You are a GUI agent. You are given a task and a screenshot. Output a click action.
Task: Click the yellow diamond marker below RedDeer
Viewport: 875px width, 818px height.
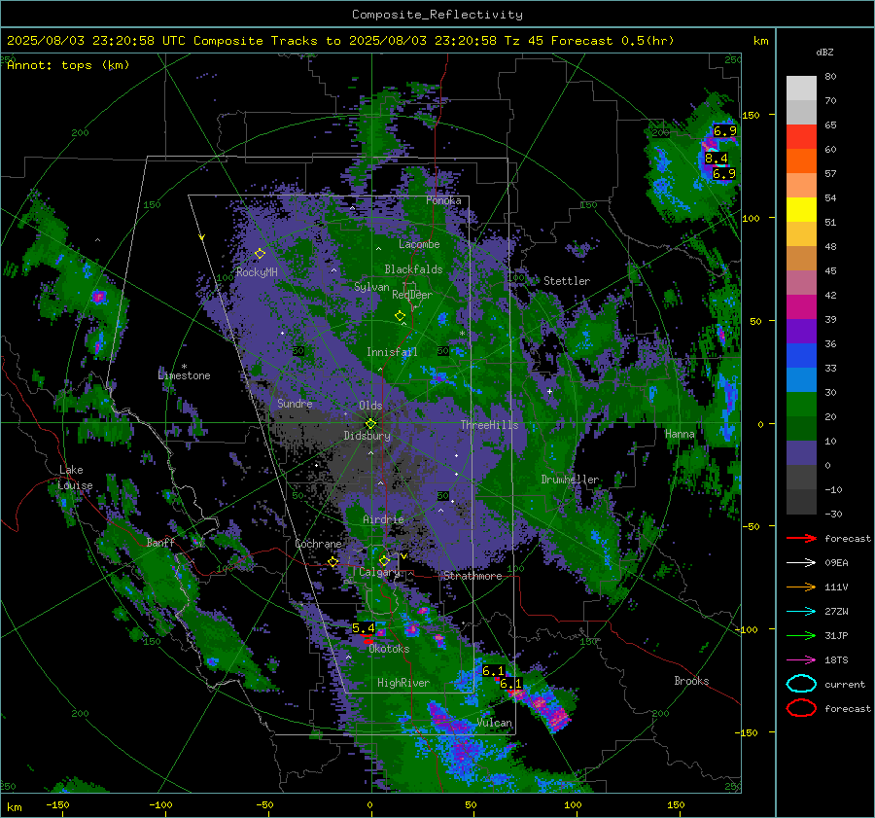401,315
